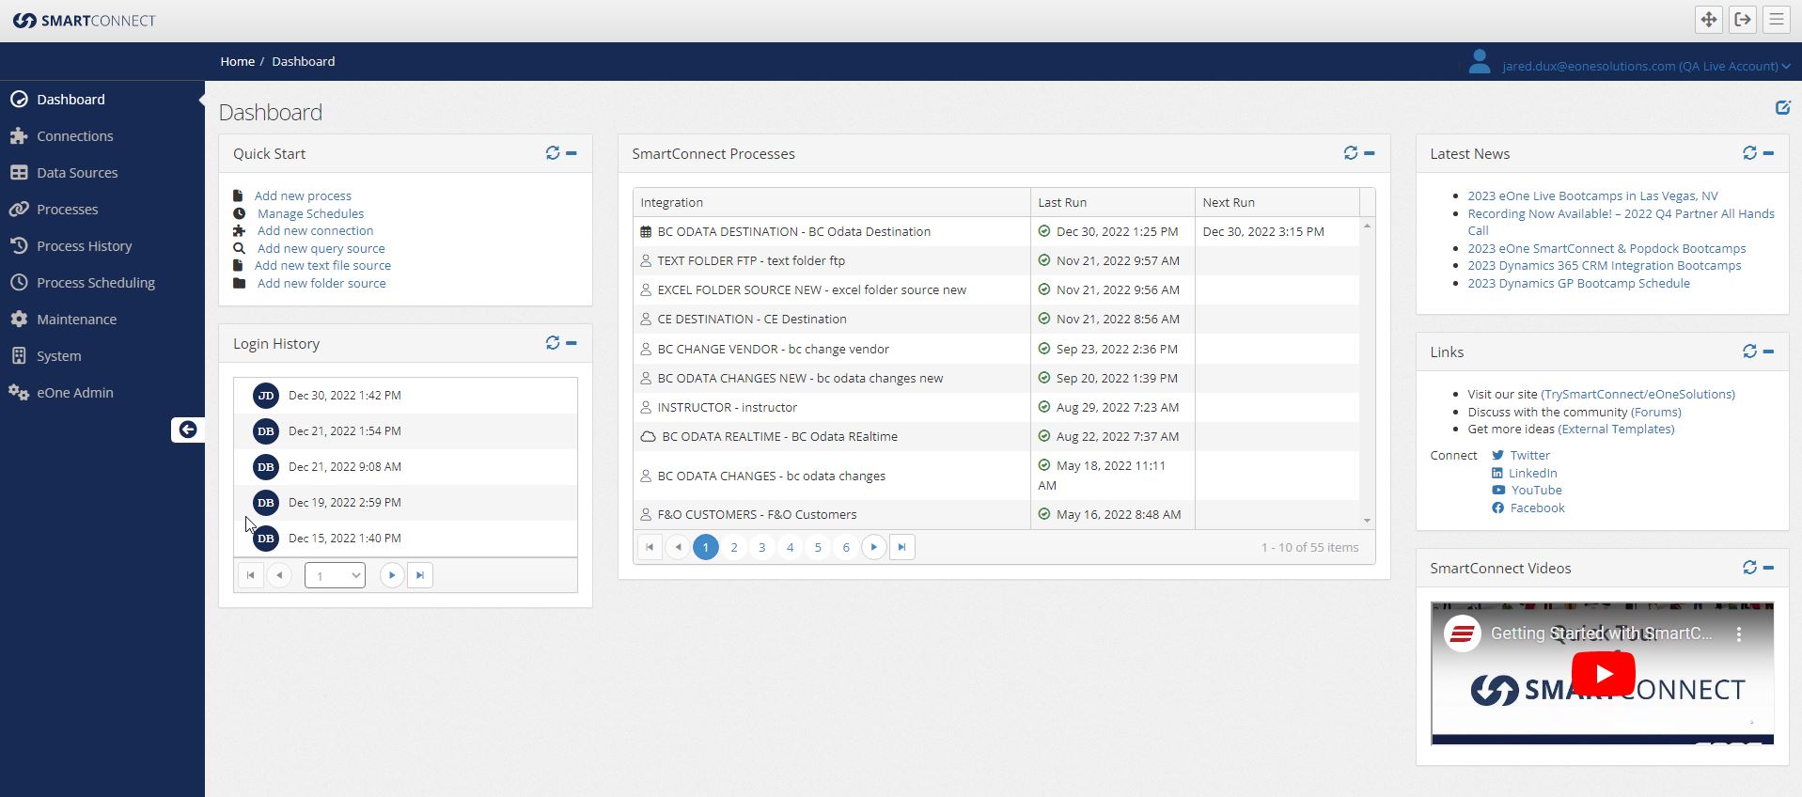1802x797 pixels.
Task: Open 2023 eOne Live Bootcamps news link
Action: tap(1592, 196)
